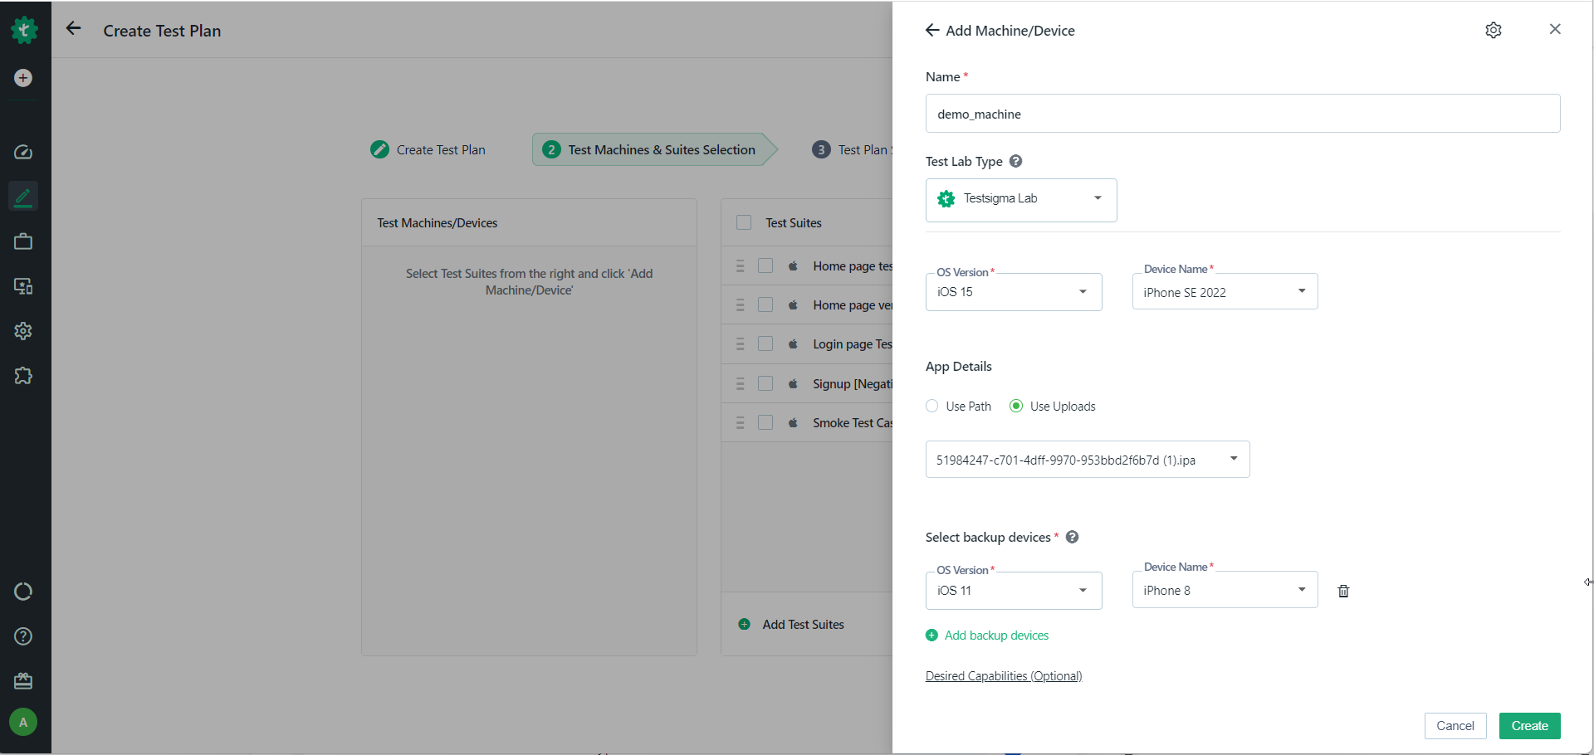Image resolution: width=1594 pixels, height=755 pixels.
Task: Go to step 3 Test Plan Settings
Action: tap(853, 150)
